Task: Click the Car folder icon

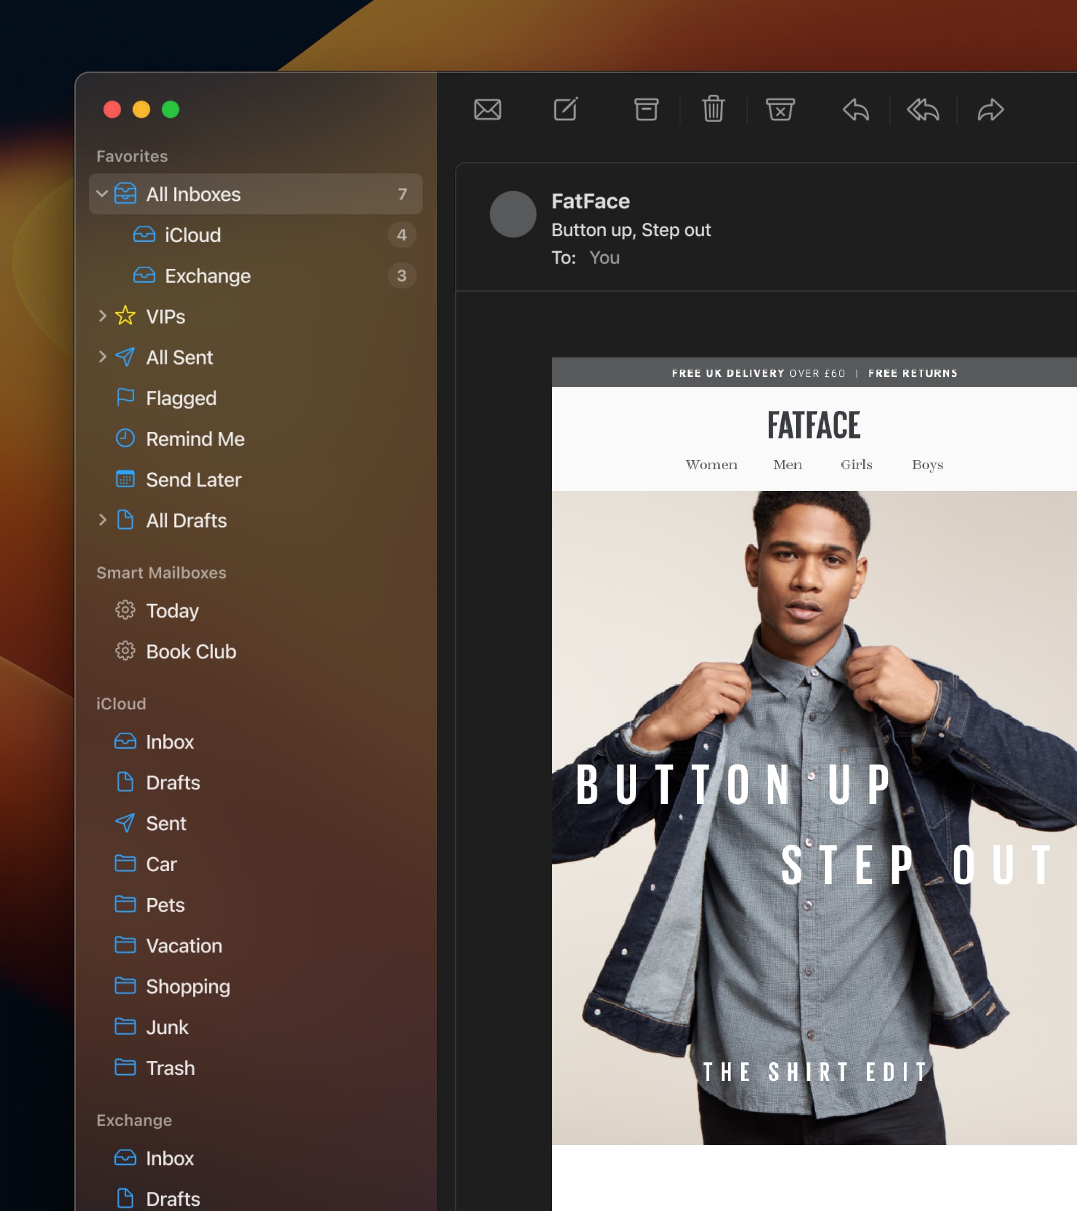Action: tap(125, 864)
